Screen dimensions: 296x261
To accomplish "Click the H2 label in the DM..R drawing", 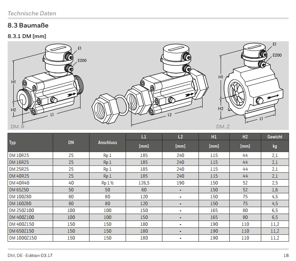I will coord(13,110).
